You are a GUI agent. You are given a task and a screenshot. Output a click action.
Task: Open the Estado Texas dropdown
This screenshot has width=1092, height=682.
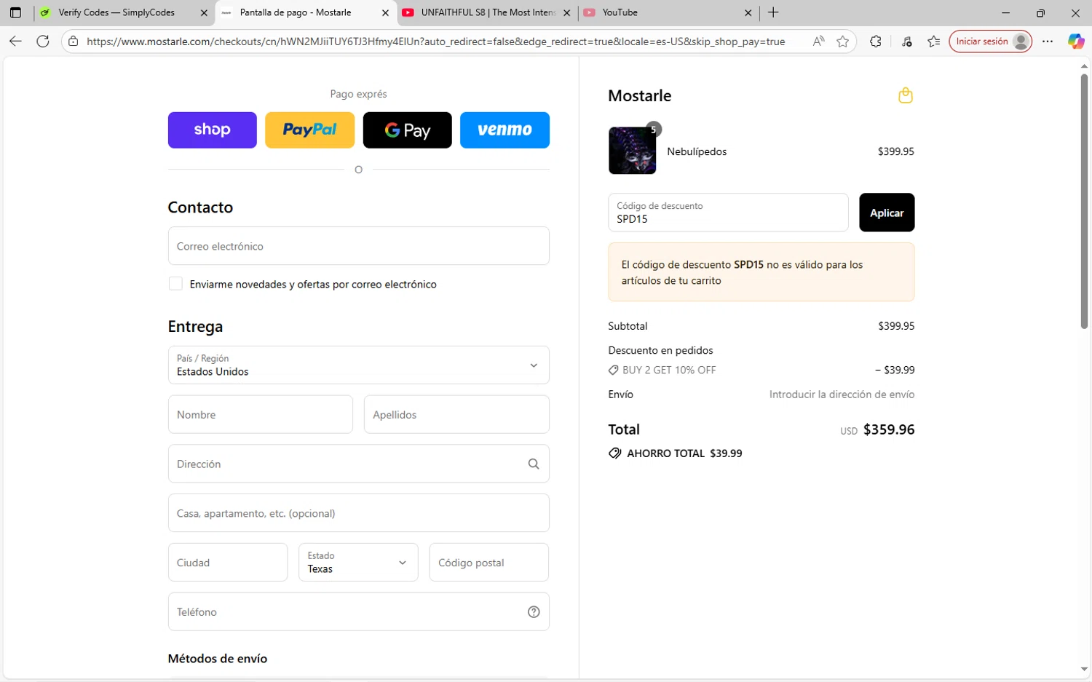point(358,562)
